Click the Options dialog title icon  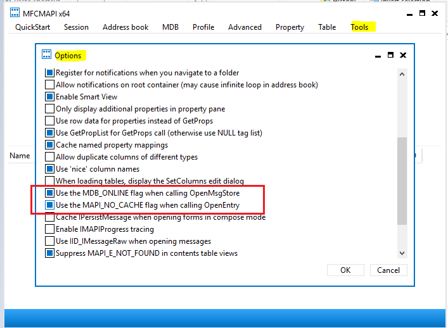46,54
